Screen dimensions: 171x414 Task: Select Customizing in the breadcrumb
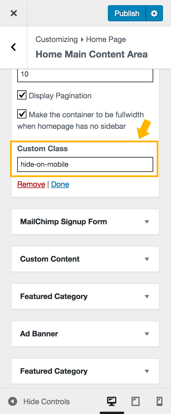click(57, 39)
